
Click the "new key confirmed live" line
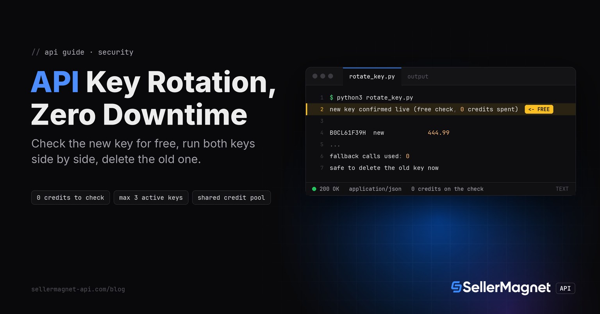click(441, 109)
